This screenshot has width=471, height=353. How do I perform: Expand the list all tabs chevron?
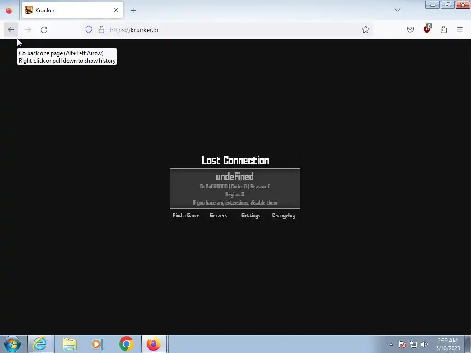coord(397,10)
